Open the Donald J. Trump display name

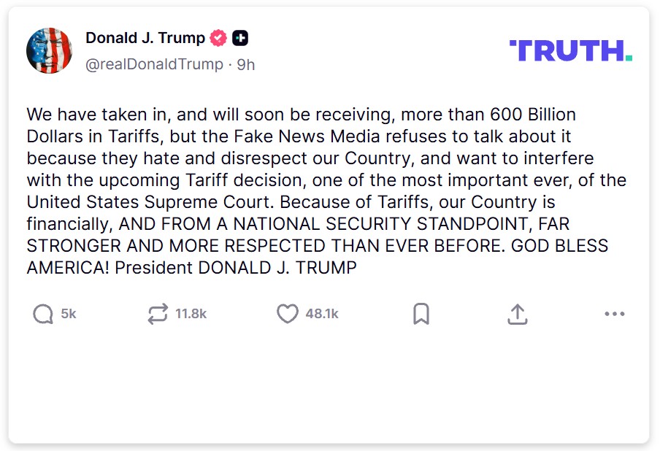145,38
